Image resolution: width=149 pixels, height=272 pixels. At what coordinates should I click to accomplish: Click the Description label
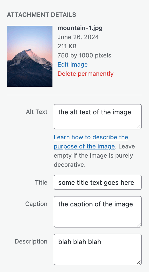(x=31, y=241)
